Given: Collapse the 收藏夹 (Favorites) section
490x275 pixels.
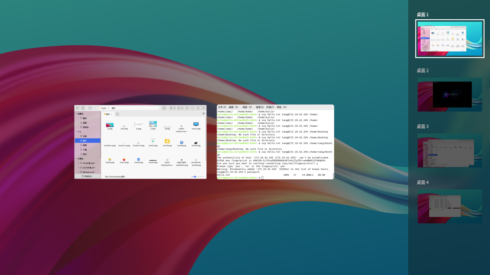Looking at the screenshot, I should point(76,114).
